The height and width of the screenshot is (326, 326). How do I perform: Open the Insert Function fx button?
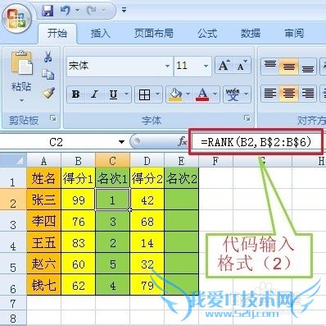coord(183,141)
